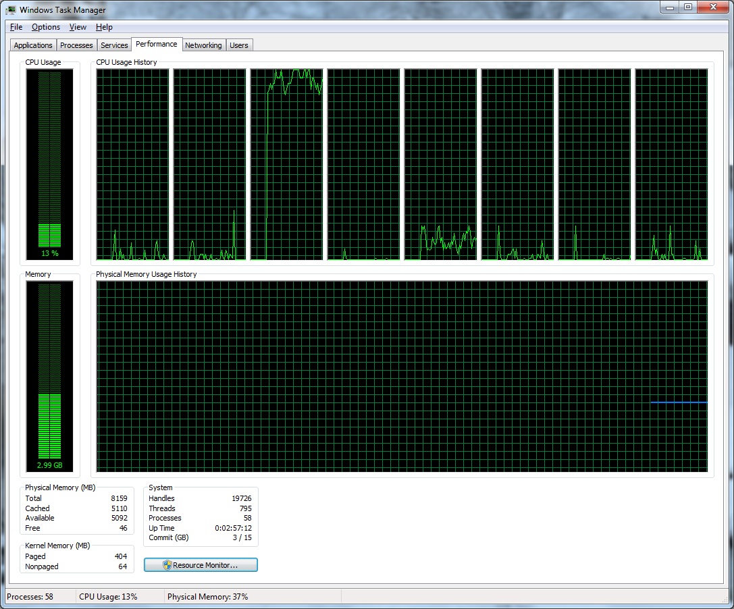Click the Task Manager title bar icon

point(11,9)
